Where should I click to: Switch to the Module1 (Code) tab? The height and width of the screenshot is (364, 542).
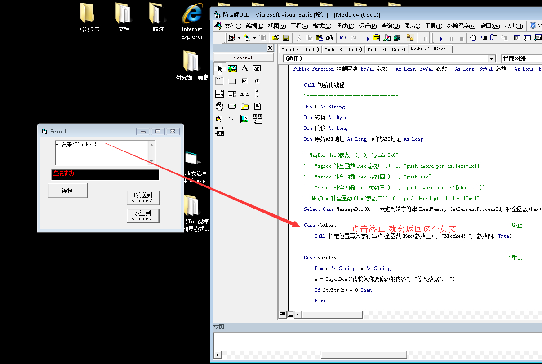(386, 49)
